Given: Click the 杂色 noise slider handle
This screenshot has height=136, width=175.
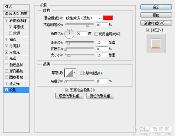Looking at the screenshot, I should pos(65,81).
